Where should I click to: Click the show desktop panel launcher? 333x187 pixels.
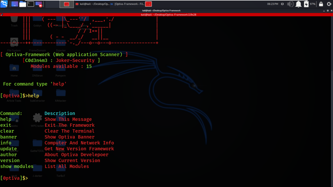[14, 4]
